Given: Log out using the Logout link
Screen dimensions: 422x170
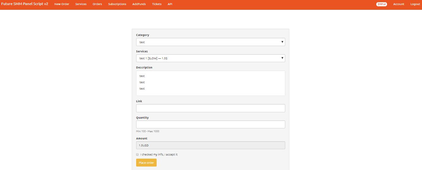Looking at the screenshot, I should click(415, 4).
